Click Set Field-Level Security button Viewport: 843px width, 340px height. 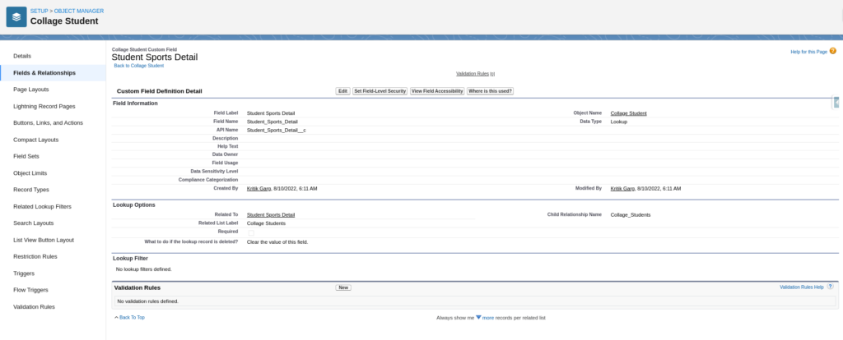point(380,91)
